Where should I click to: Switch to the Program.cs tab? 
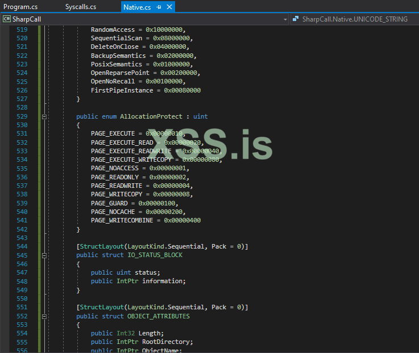[20, 7]
